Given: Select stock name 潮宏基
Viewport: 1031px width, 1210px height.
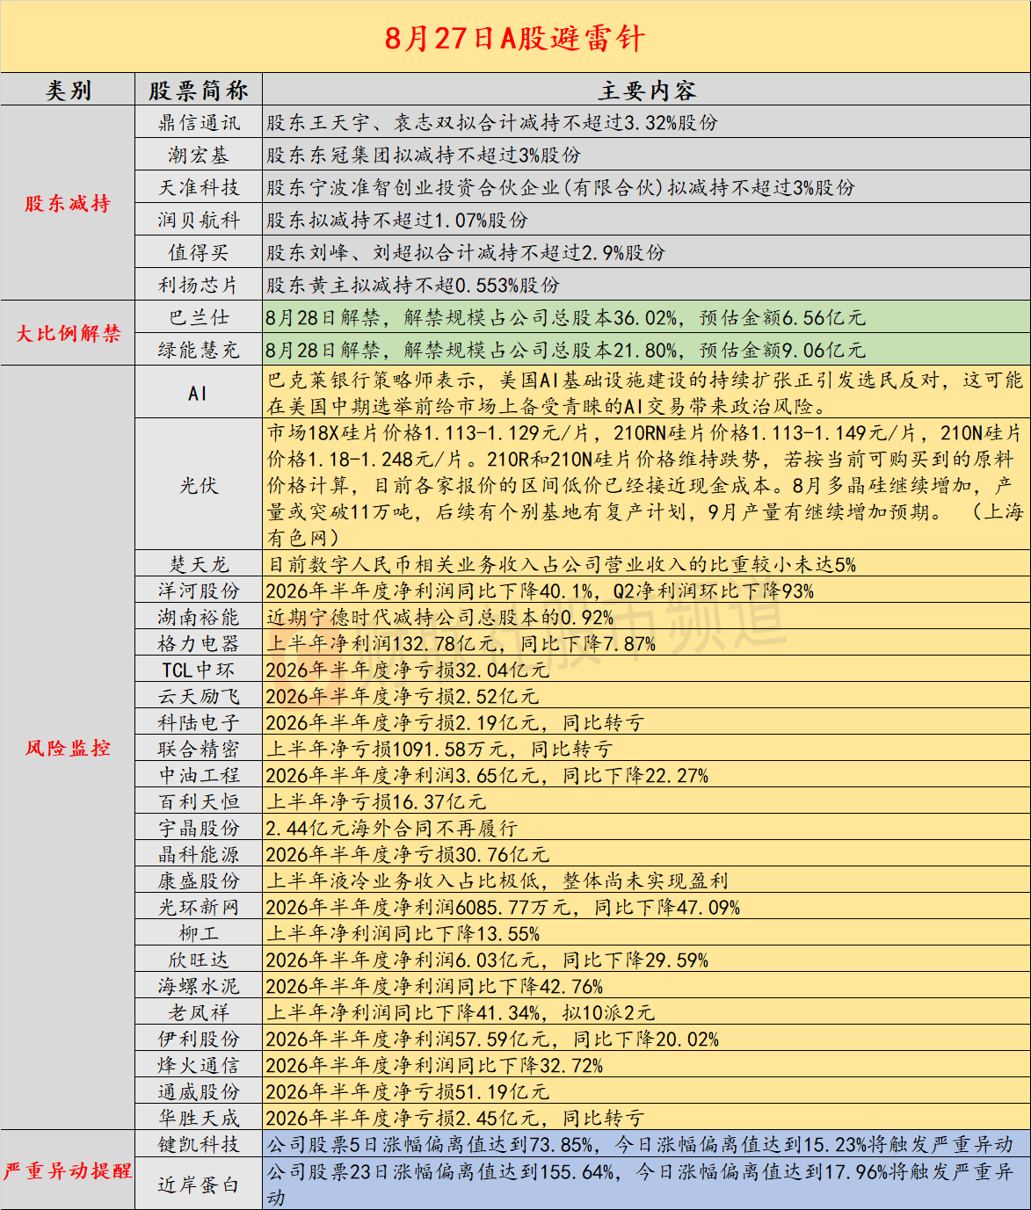Looking at the screenshot, I should point(199,156).
